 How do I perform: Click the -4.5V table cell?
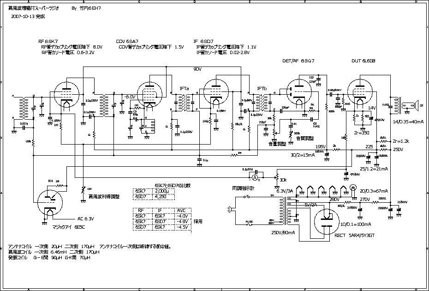(x=182, y=227)
